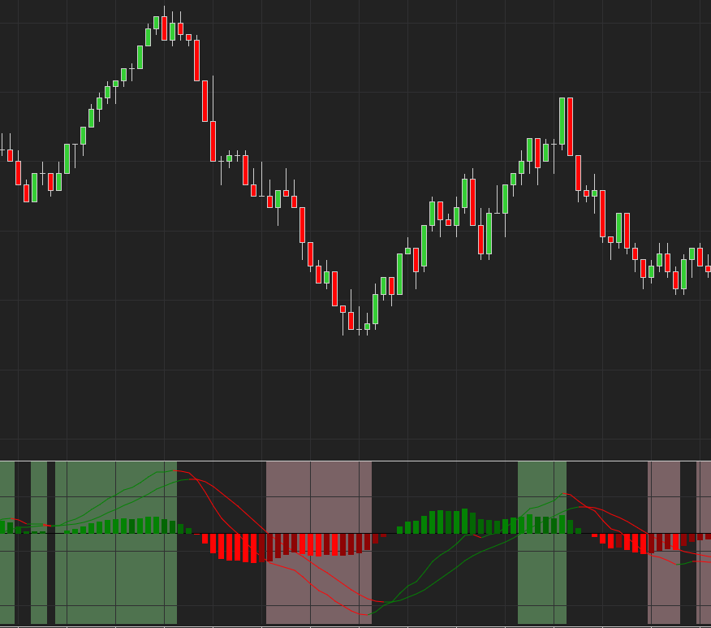Viewport: 711px width, 628px height.
Task: Select the last green candle at the chart's right edge
Action: pyautogui.click(x=700, y=257)
